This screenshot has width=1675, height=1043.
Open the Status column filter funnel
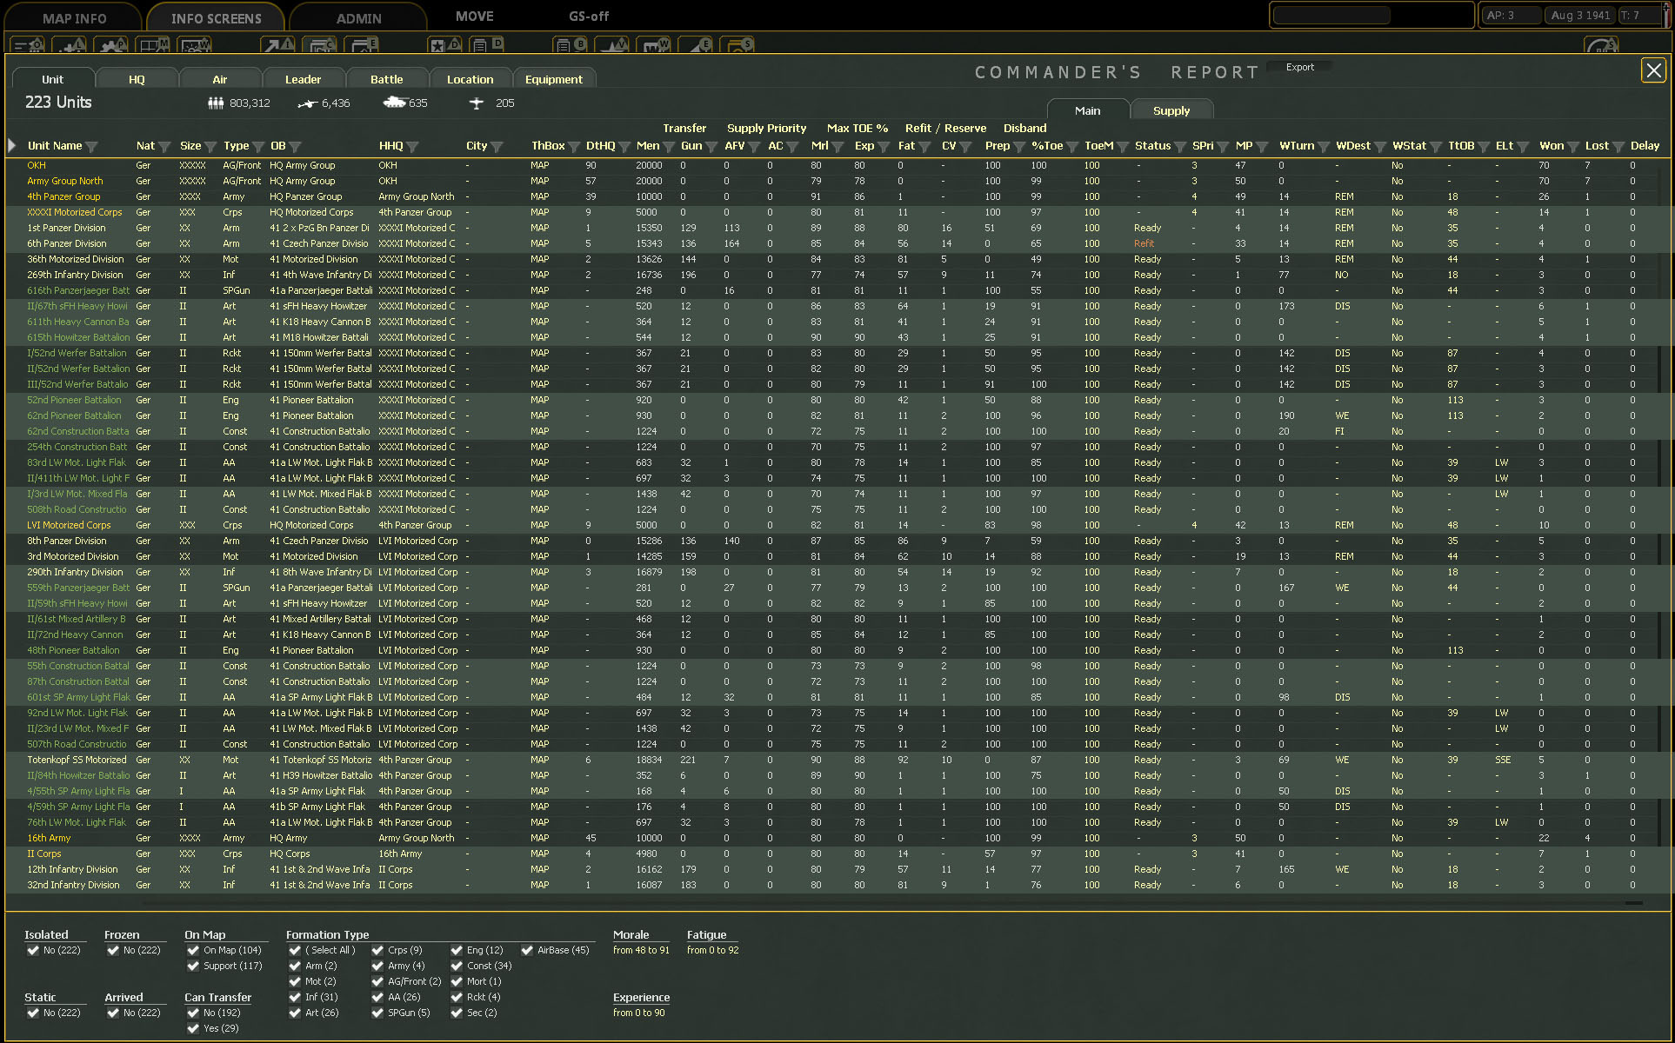click(1180, 147)
